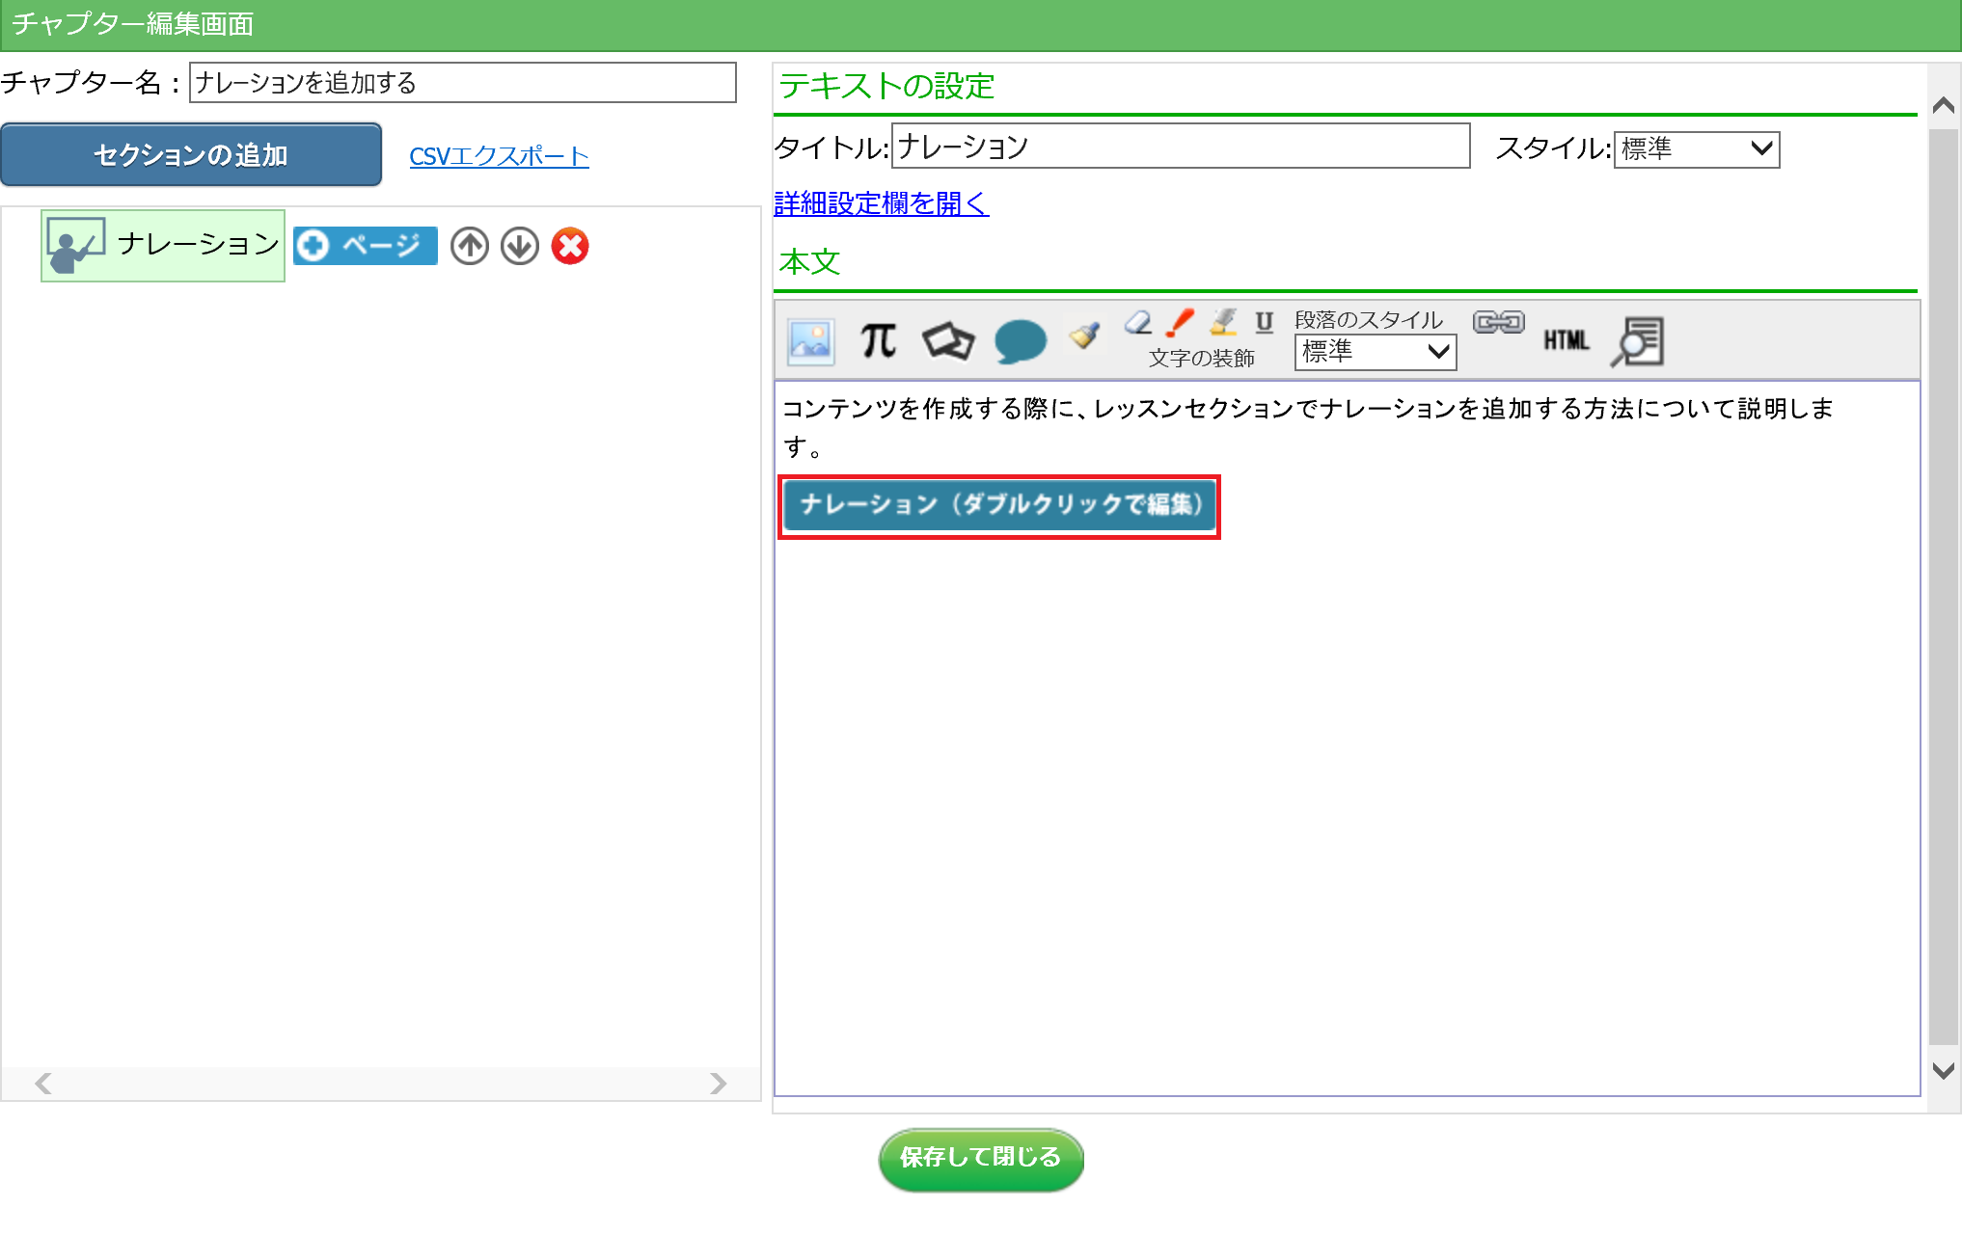Viewport: 1962px width, 1234px height.
Task: Insert a math formula with pi icon
Action: click(x=878, y=341)
